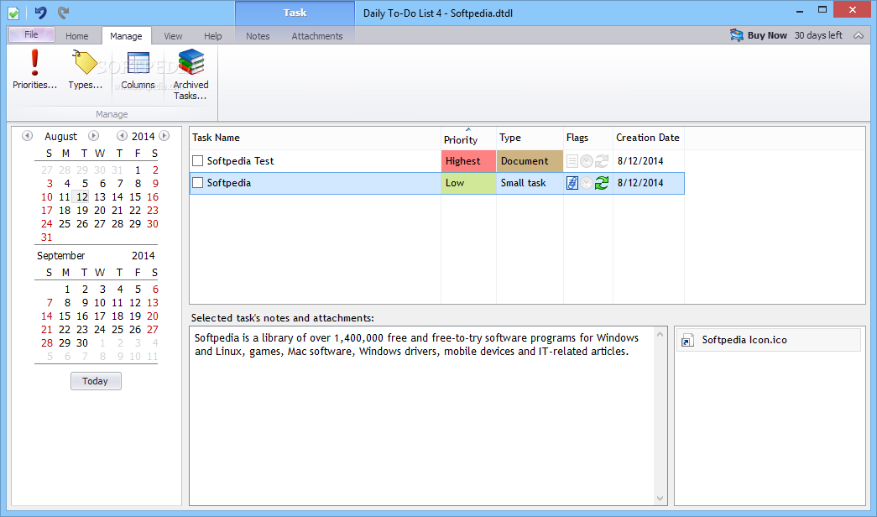
Task: Select September 15 in the calendar
Action: (x=65, y=316)
